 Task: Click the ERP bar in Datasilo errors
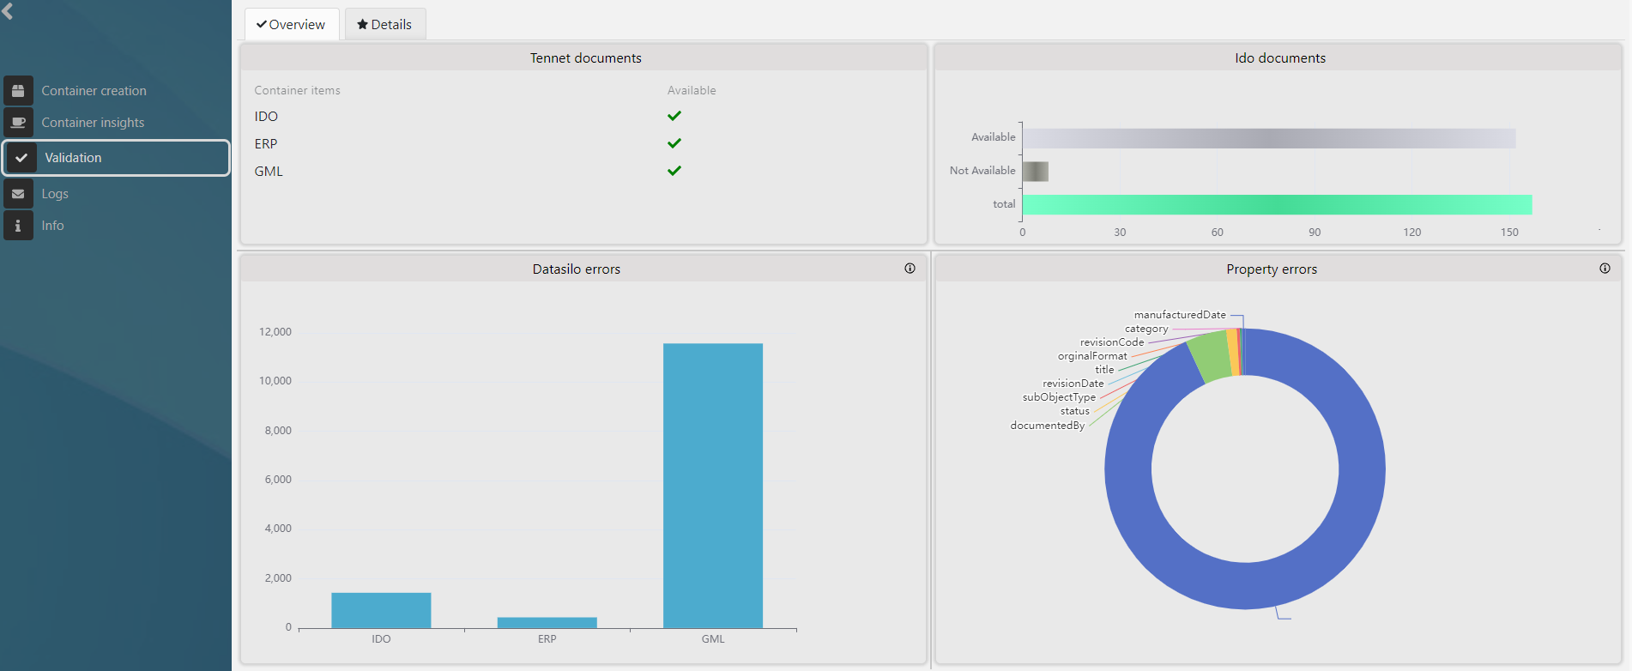[547, 623]
